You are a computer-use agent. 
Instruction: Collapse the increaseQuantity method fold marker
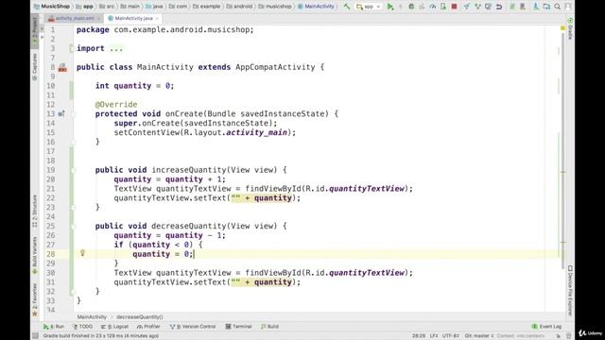tap(73, 170)
